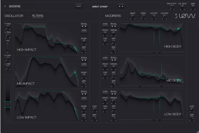Screen dimensions: 199x133
Task: Click the left loop handle under LOW BODY
Action: [x=154, y=120]
